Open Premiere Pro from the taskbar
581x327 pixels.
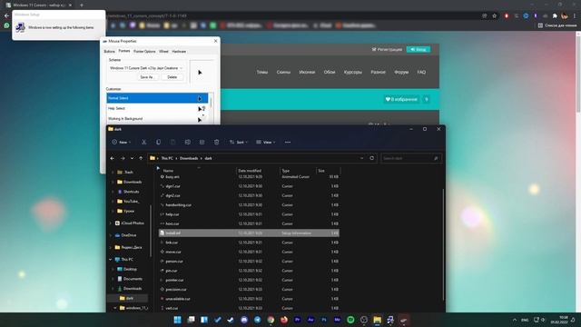click(297, 320)
